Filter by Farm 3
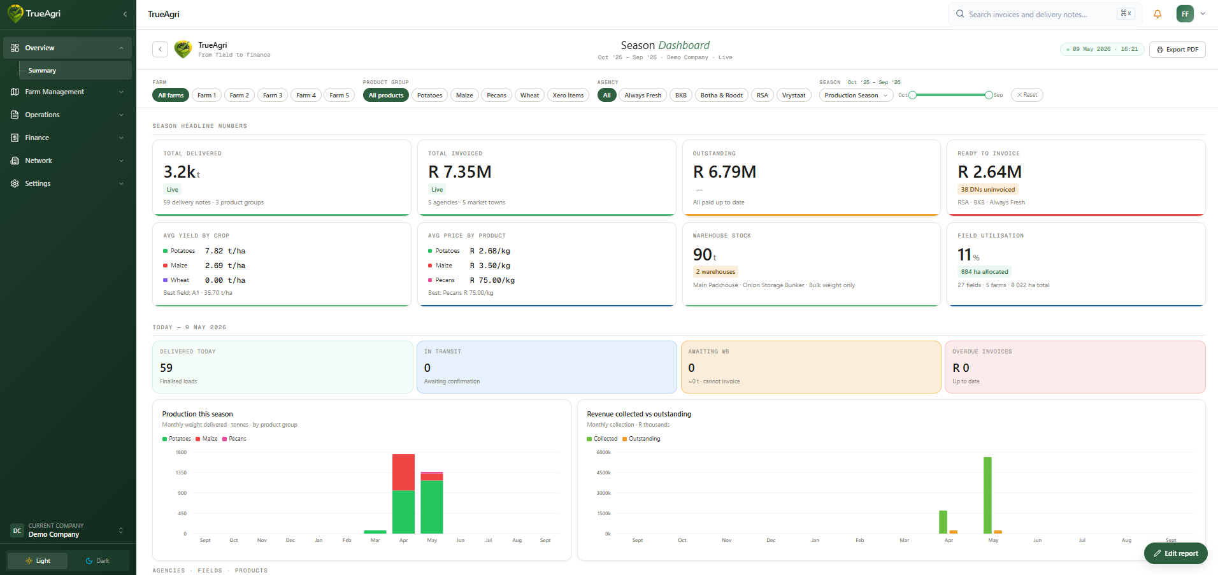The height and width of the screenshot is (575, 1218). point(273,96)
